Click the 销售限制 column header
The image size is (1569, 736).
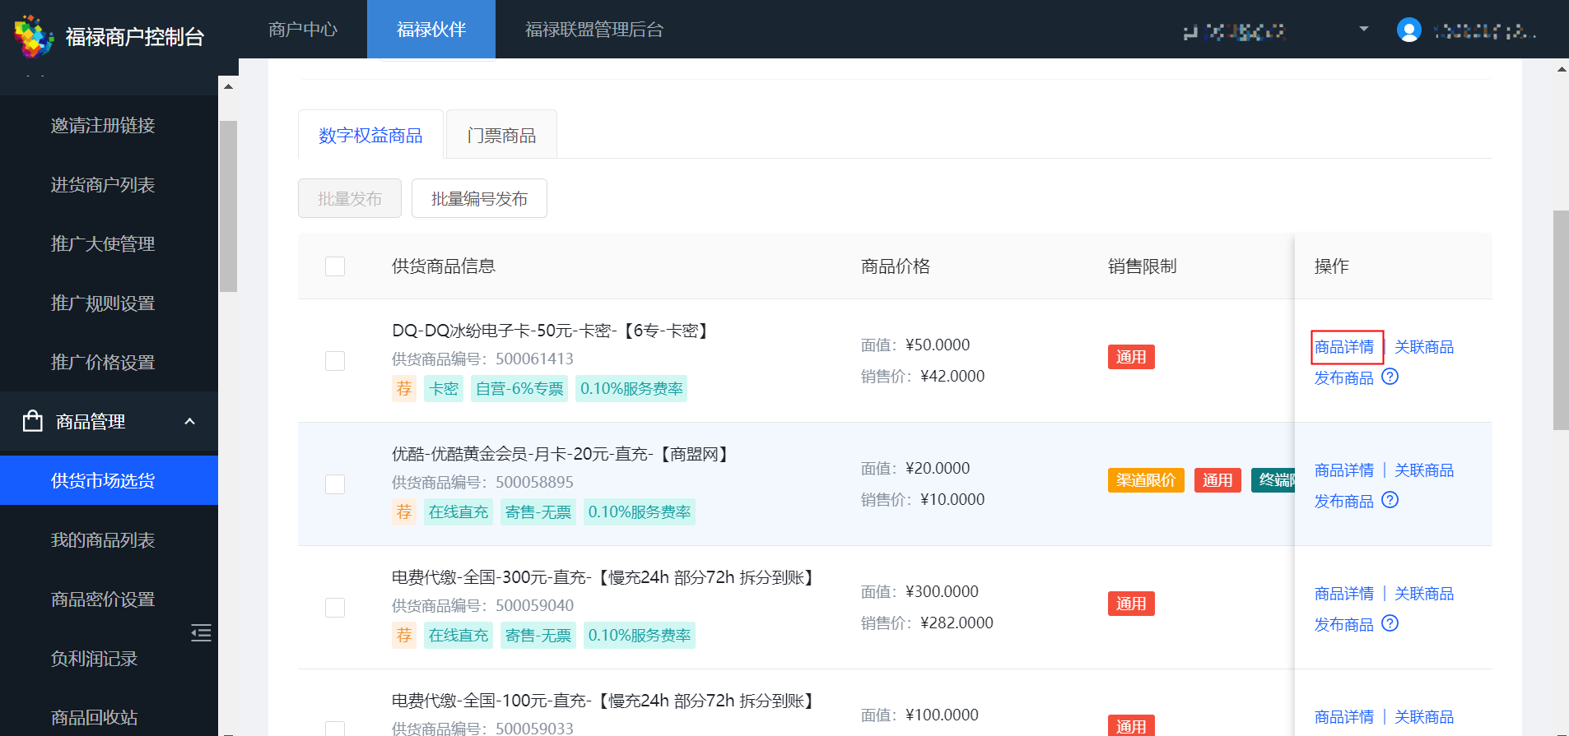(1143, 266)
